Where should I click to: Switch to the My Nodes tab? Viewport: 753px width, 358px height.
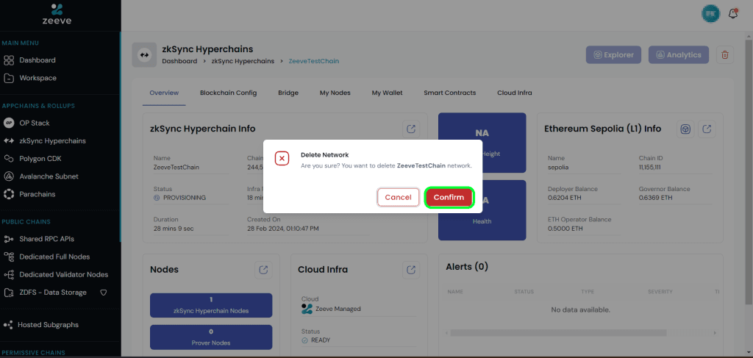coord(335,93)
